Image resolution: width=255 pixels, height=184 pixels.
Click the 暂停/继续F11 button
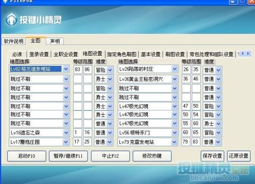68,156
